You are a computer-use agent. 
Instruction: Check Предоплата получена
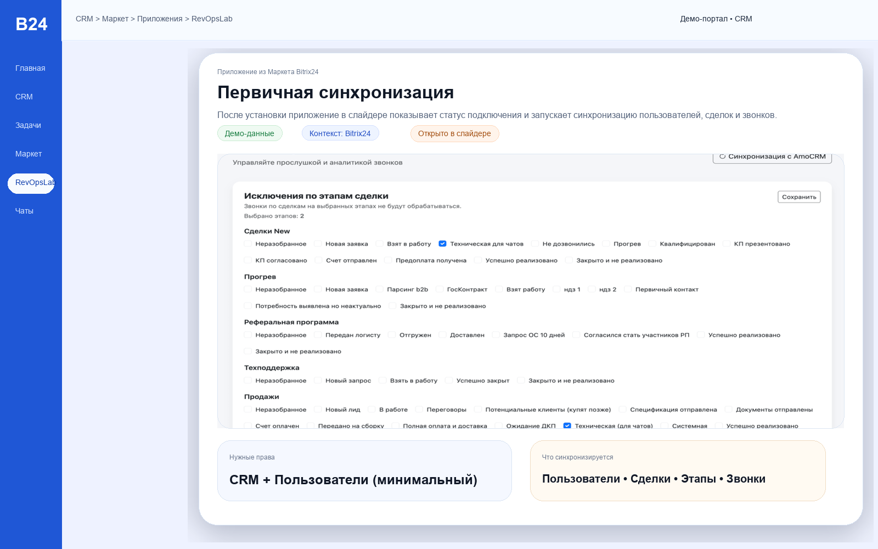(x=388, y=260)
